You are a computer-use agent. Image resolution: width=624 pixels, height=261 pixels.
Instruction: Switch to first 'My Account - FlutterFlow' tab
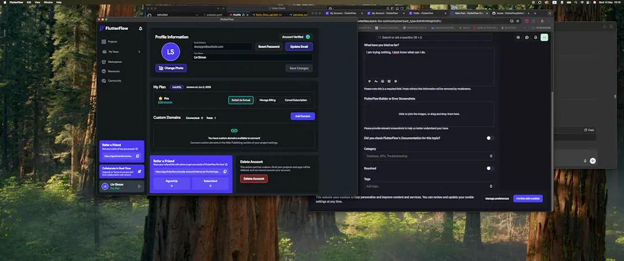pyautogui.click(x=343, y=13)
